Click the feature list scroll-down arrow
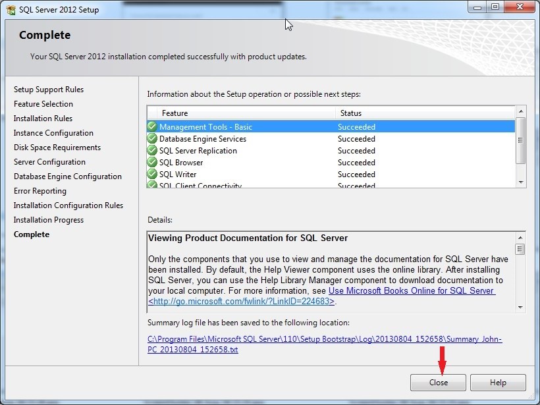The height and width of the screenshot is (405, 540). (521, 184)
